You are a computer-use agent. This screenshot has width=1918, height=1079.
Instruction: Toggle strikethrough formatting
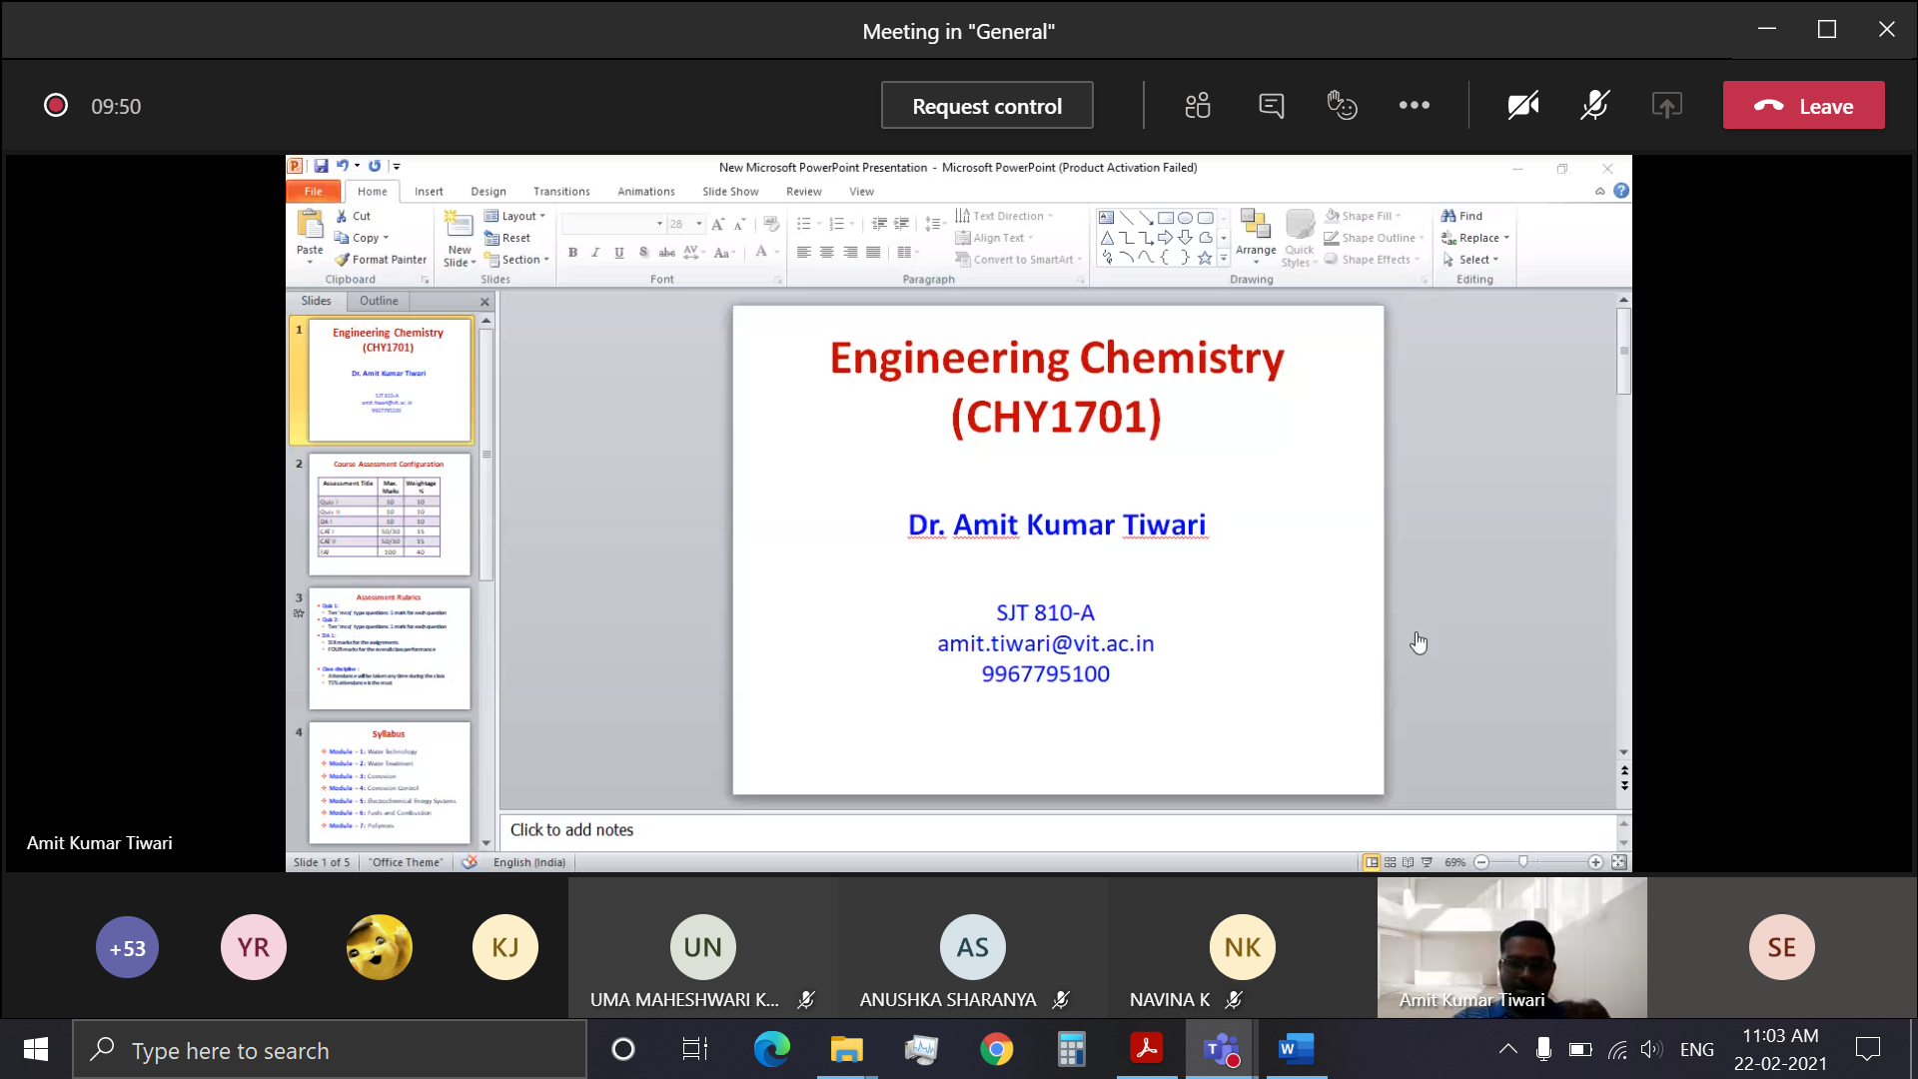pyautogui.click(x=667, y=253)
